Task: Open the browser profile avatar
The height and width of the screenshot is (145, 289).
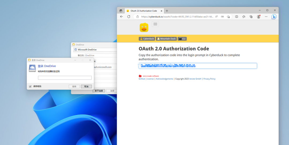Action: point(258,17)
